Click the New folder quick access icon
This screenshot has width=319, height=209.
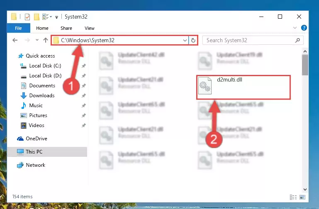coord(37,17)
